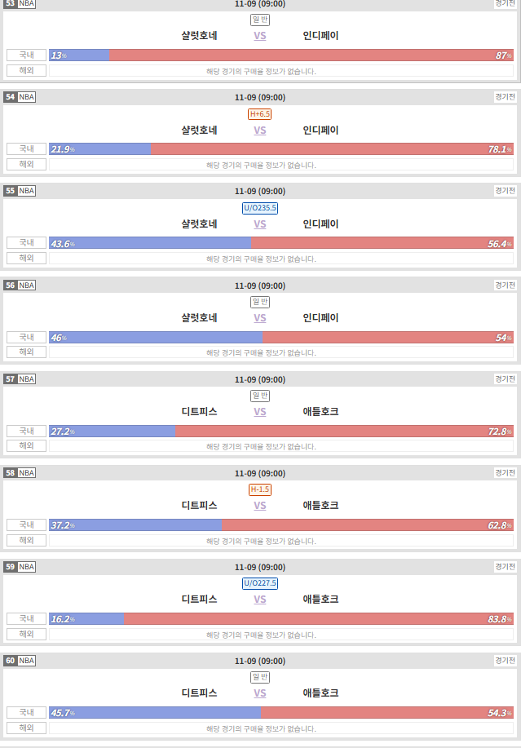Click the number 58 match badge
This screenshot has height=748, width=521.
pyautogui.click(x=11, y=473)
